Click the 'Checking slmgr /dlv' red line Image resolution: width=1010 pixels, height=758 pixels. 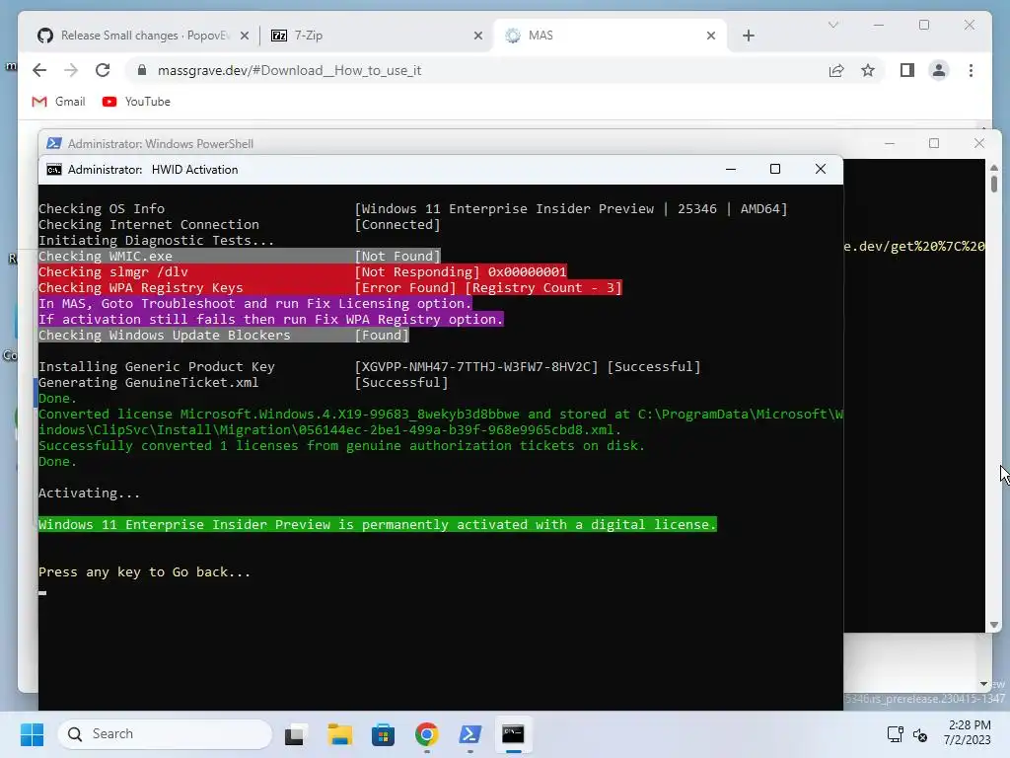coord(303,272)
